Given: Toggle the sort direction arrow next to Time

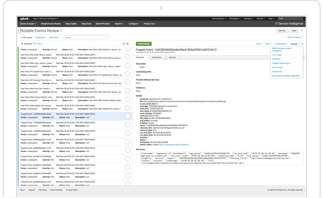Looking at the screenshot, I should [x=35, y=44].
